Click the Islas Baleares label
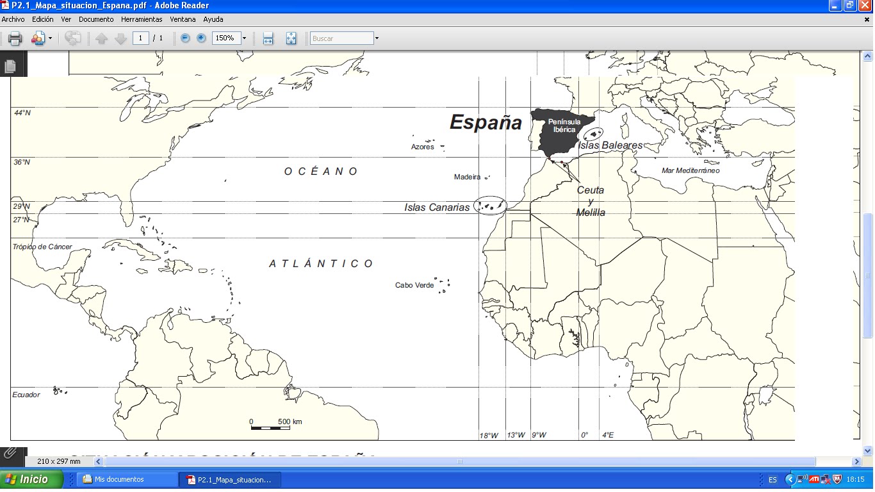 click(x=610, y=145)
